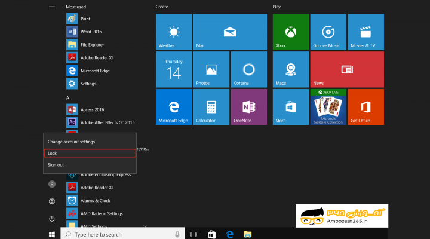This screenshot has width=430, height=239.
Task: Open the Movies & TV tile
Action: [365, 32]
